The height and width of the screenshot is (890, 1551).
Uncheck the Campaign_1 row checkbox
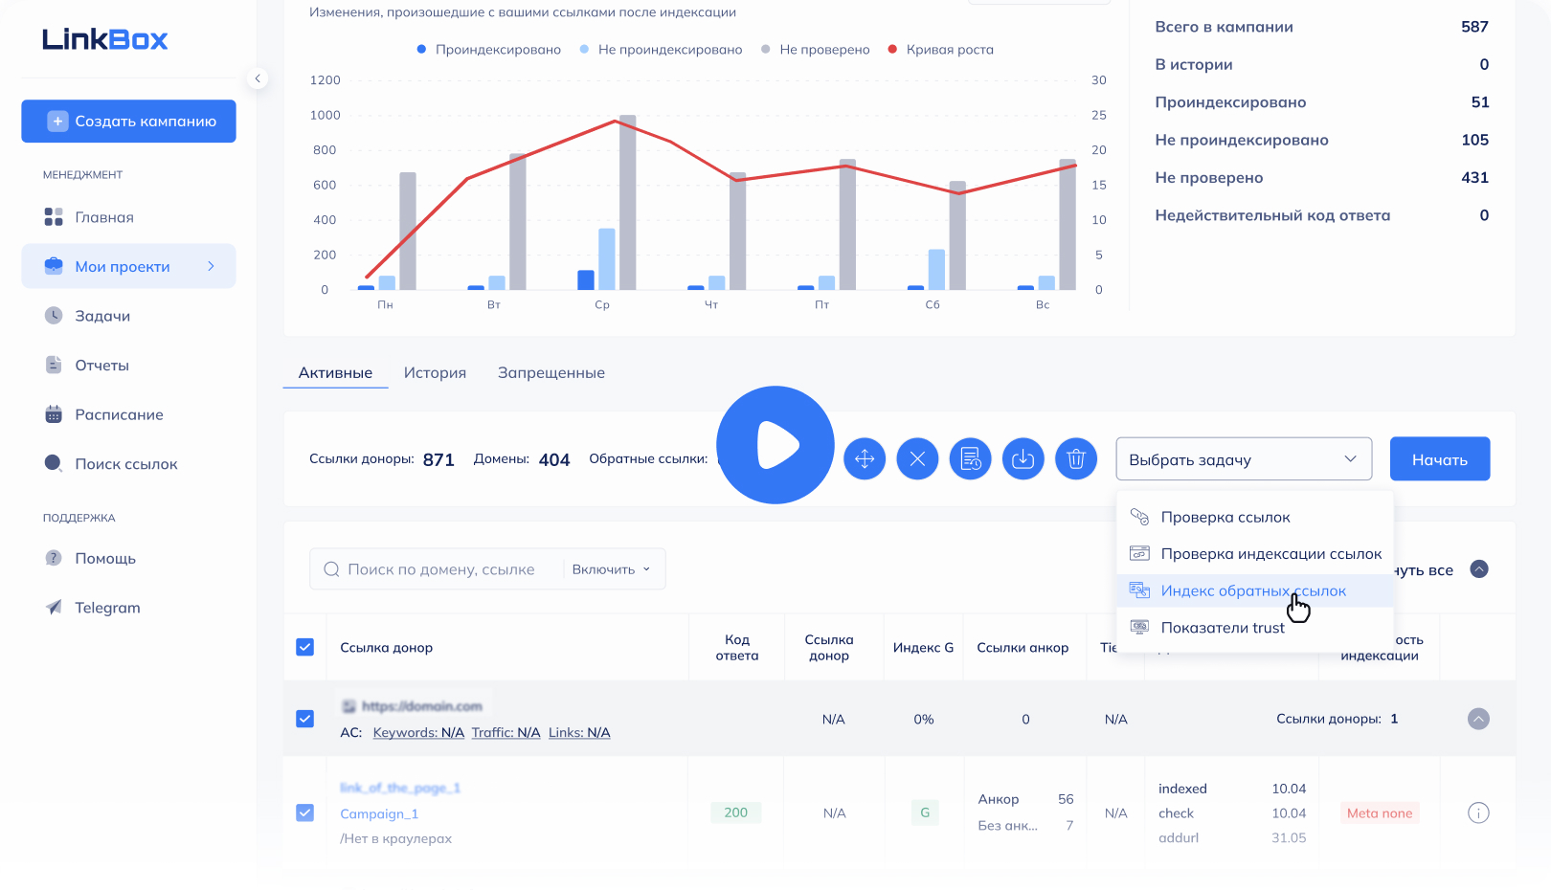[305, 813]
